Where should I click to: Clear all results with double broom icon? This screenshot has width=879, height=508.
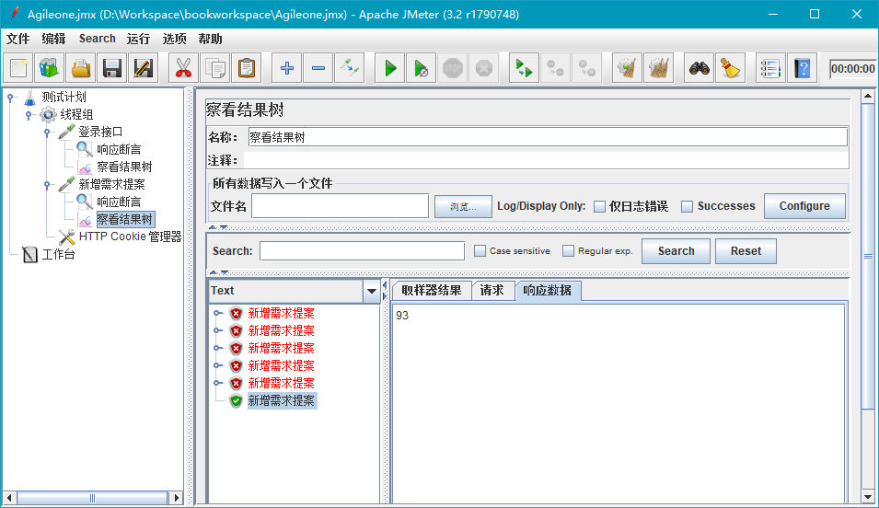tap(658, 68)
